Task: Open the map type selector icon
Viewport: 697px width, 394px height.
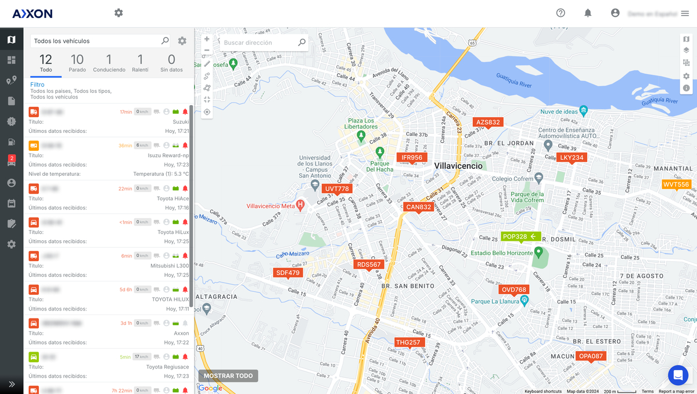Action: point(686,39)
